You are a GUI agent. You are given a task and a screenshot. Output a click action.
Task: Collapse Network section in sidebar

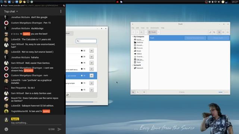tap(133, 65)
